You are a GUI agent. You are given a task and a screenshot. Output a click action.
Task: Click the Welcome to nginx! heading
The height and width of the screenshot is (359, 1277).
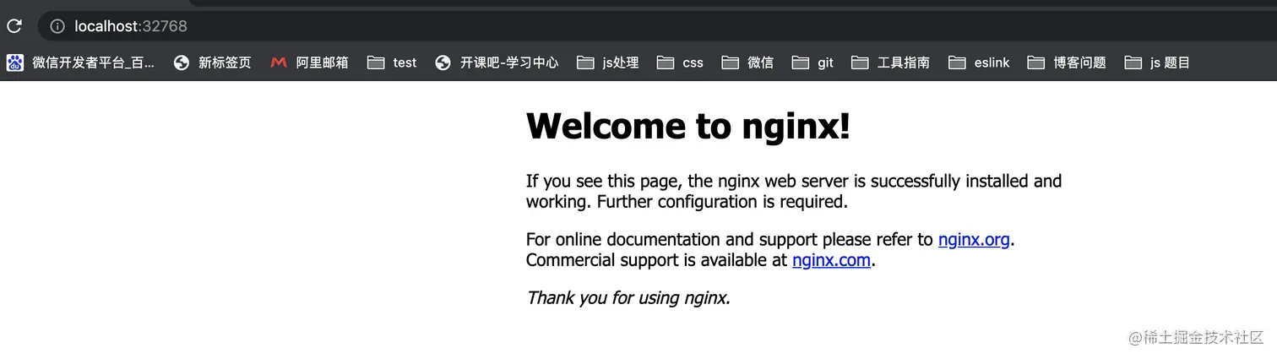click(687, 127)
